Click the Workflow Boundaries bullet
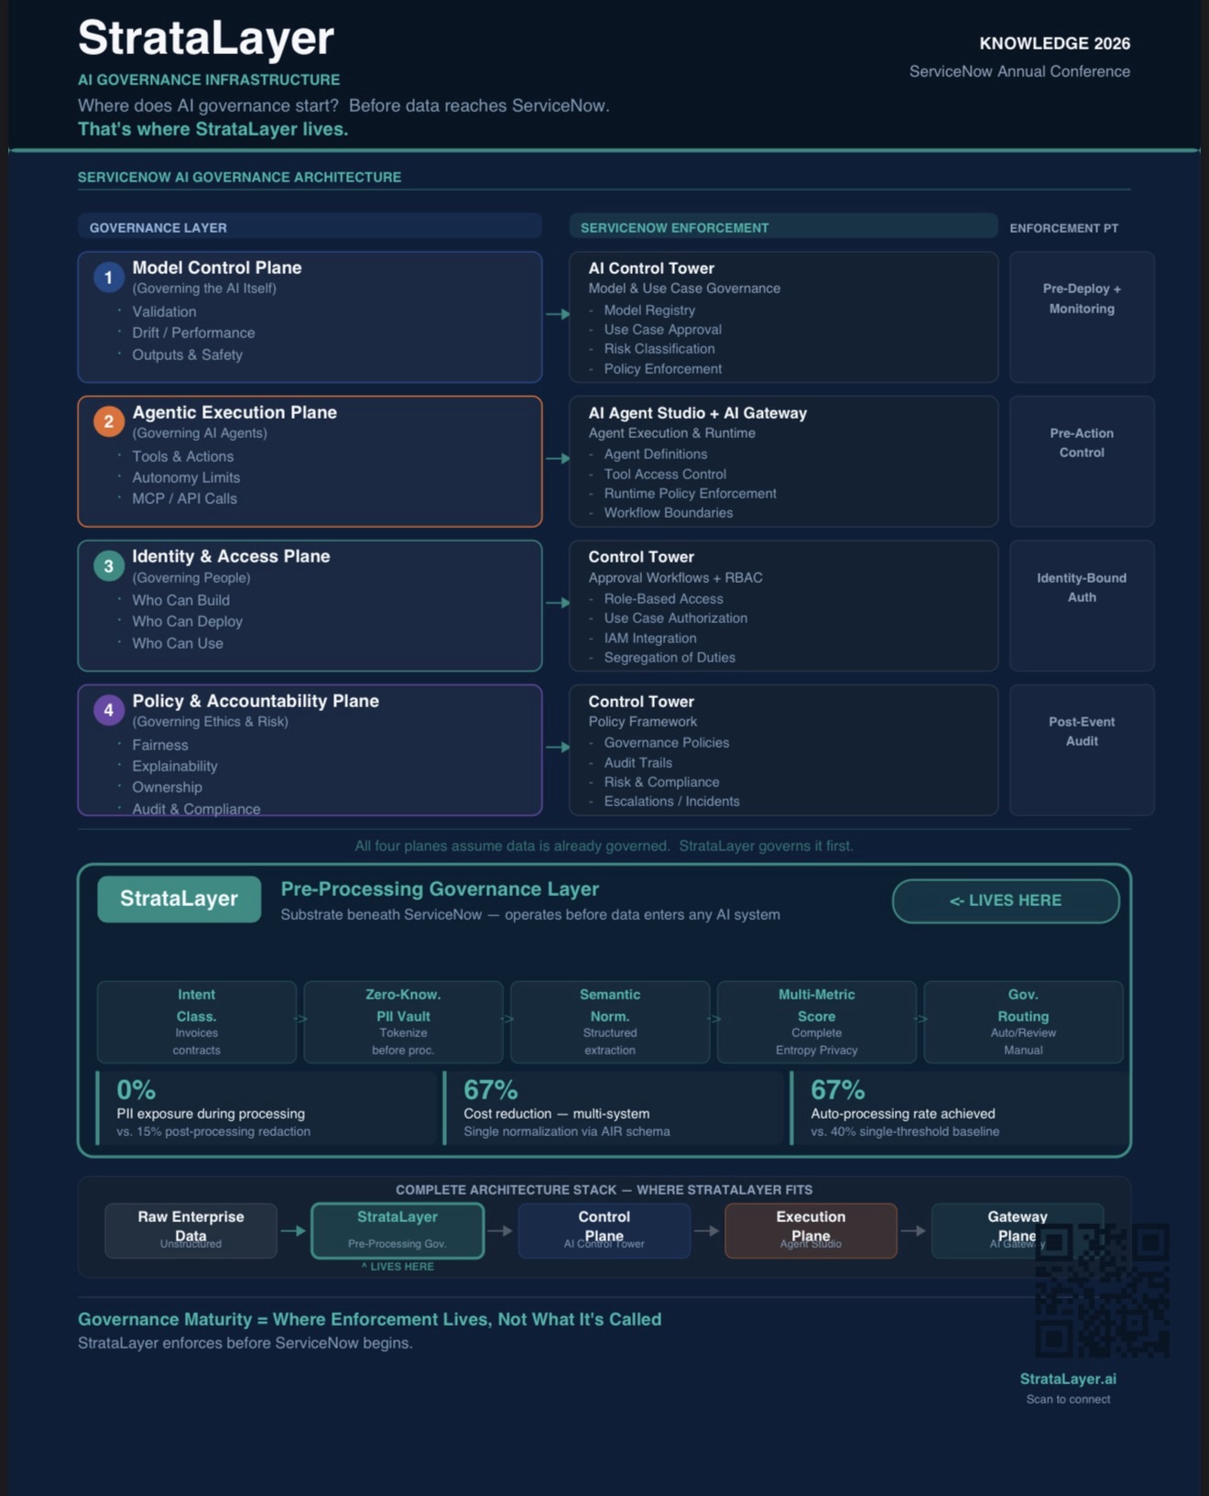 point(669,512)
